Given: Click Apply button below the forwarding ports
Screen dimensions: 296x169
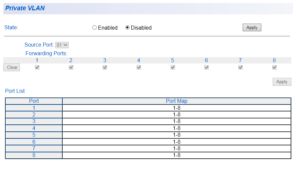Looking at the screenshot, I should pyautogui.click(x=282, y=82).
